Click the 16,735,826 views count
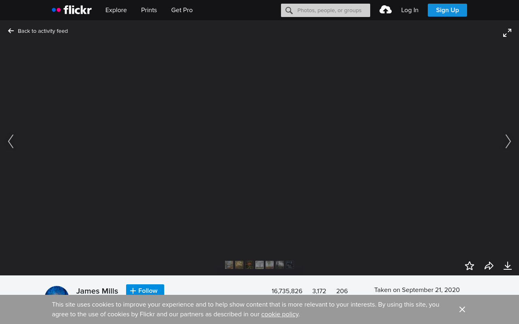This screenshot has width=519, height=324. pos(287,291)
